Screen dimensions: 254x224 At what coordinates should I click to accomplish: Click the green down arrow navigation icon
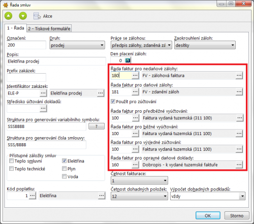[x=23, y=16]
